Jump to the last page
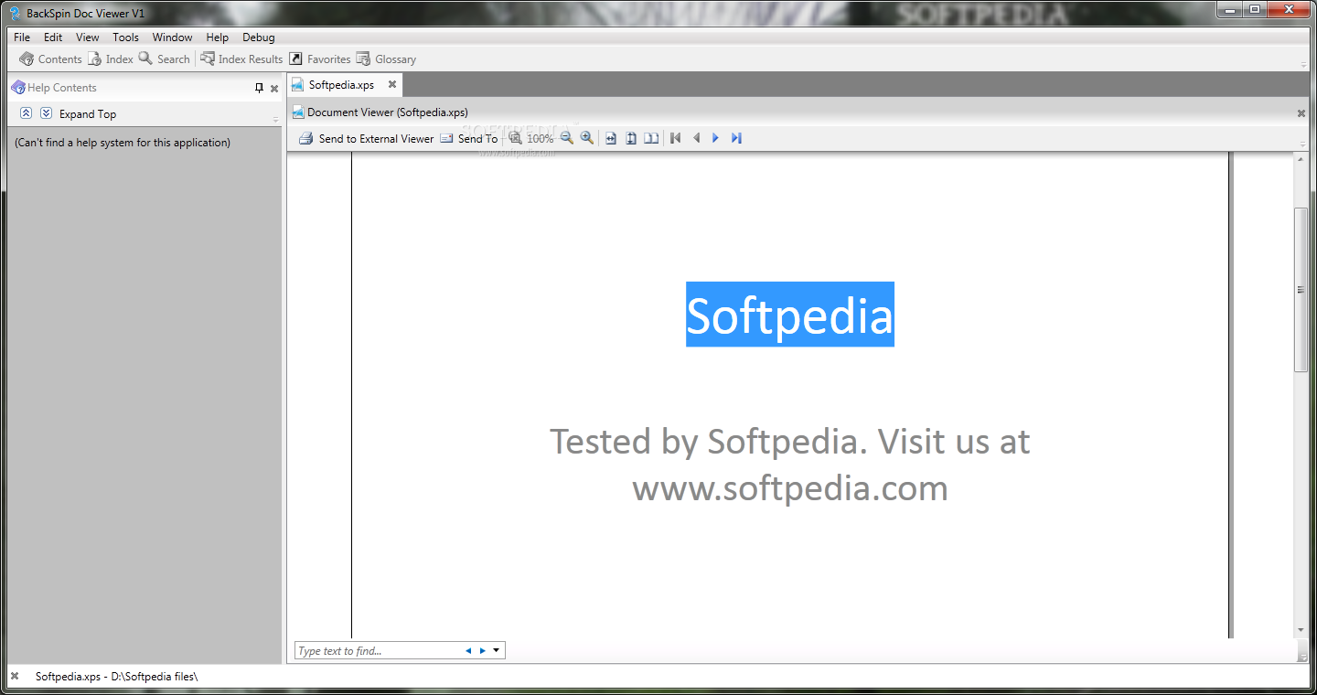Image resolution: width=1317 pixels, height=695 pixels. pyautogui.click(x=736, y=138)
